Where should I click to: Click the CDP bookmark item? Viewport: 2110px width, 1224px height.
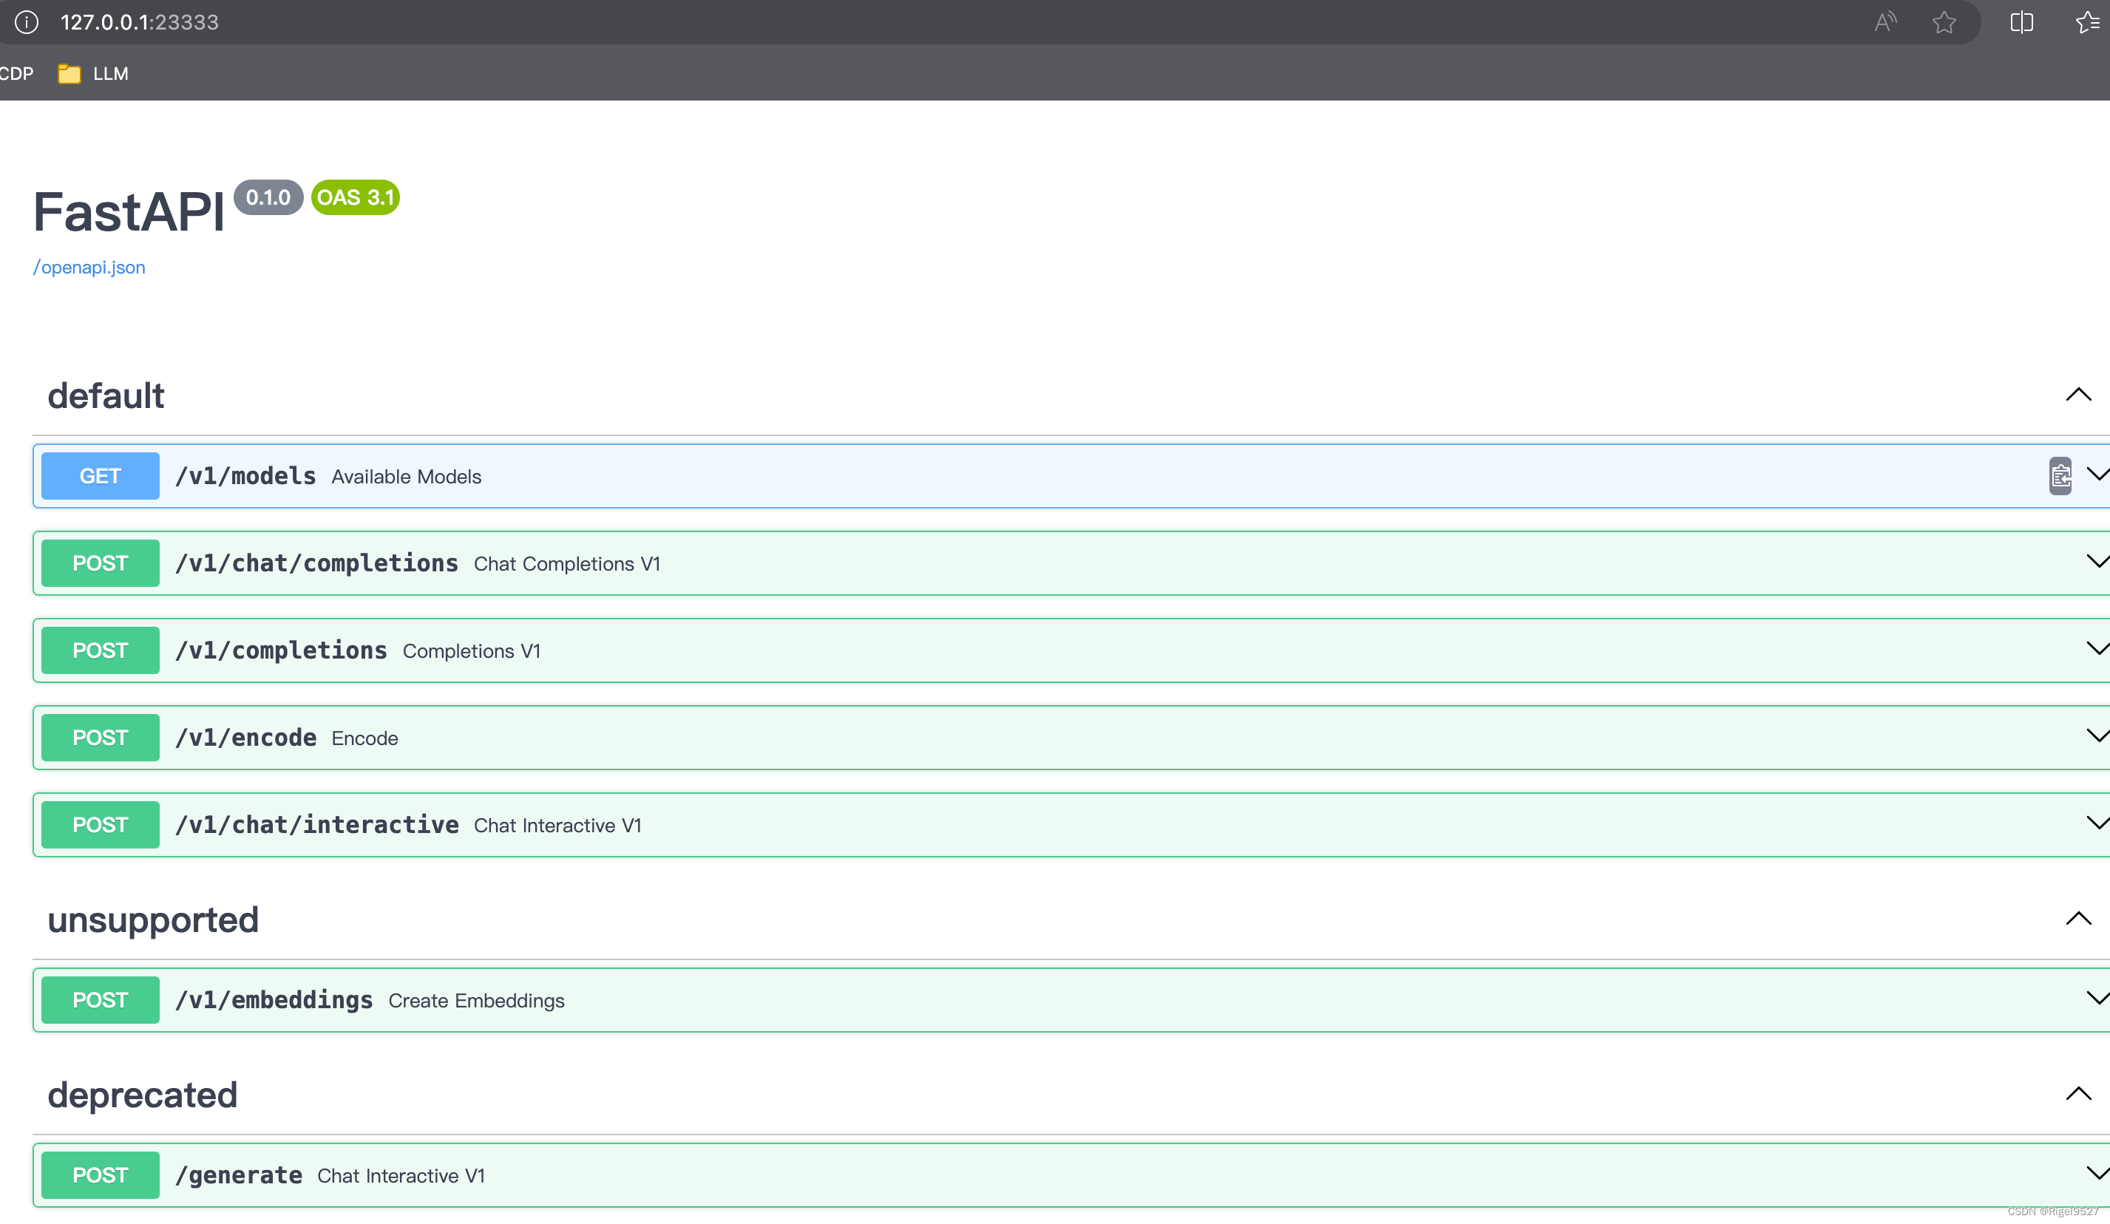click(x=16, y=74)
